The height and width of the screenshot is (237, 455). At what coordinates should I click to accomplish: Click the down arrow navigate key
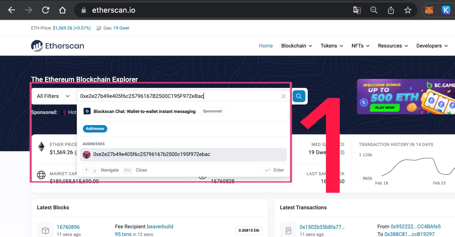pyautogui.click(x=95, y=170)
